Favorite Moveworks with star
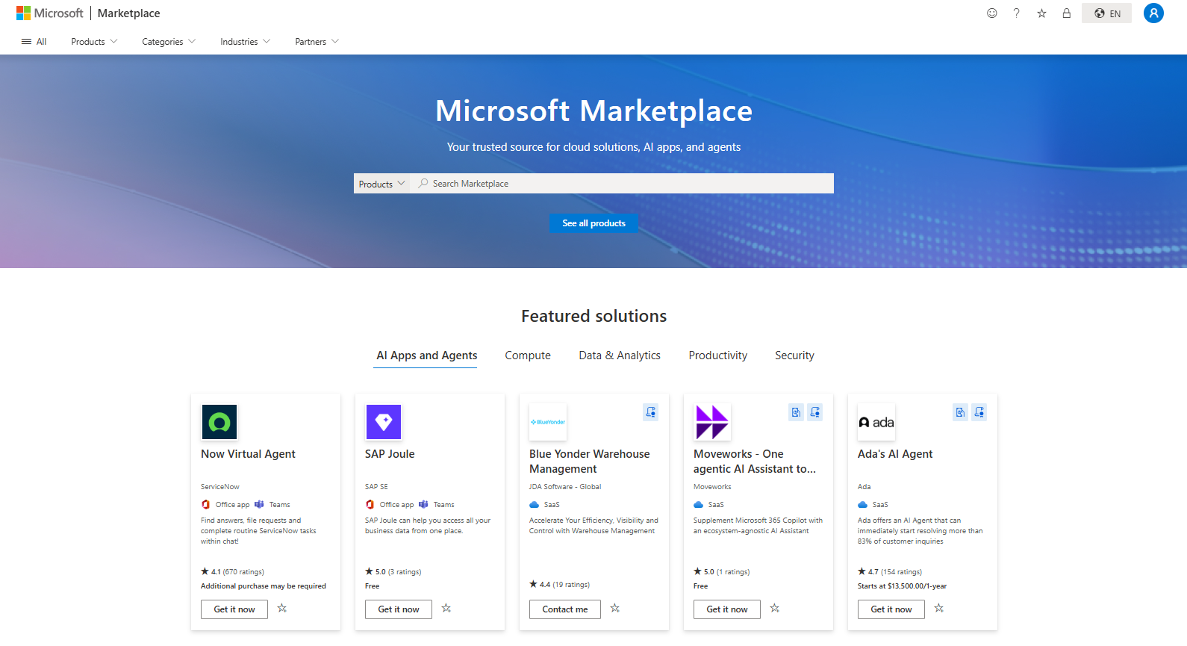The height and width of the screenshot is (646, 1187). (x=775, y=609)
